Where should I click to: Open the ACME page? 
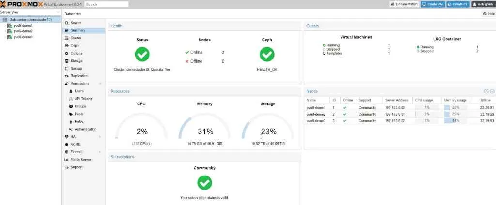tap(75, 145)
